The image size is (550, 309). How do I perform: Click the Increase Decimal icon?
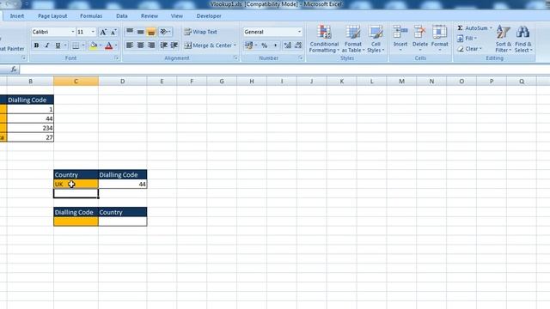[x=288, y=45]
